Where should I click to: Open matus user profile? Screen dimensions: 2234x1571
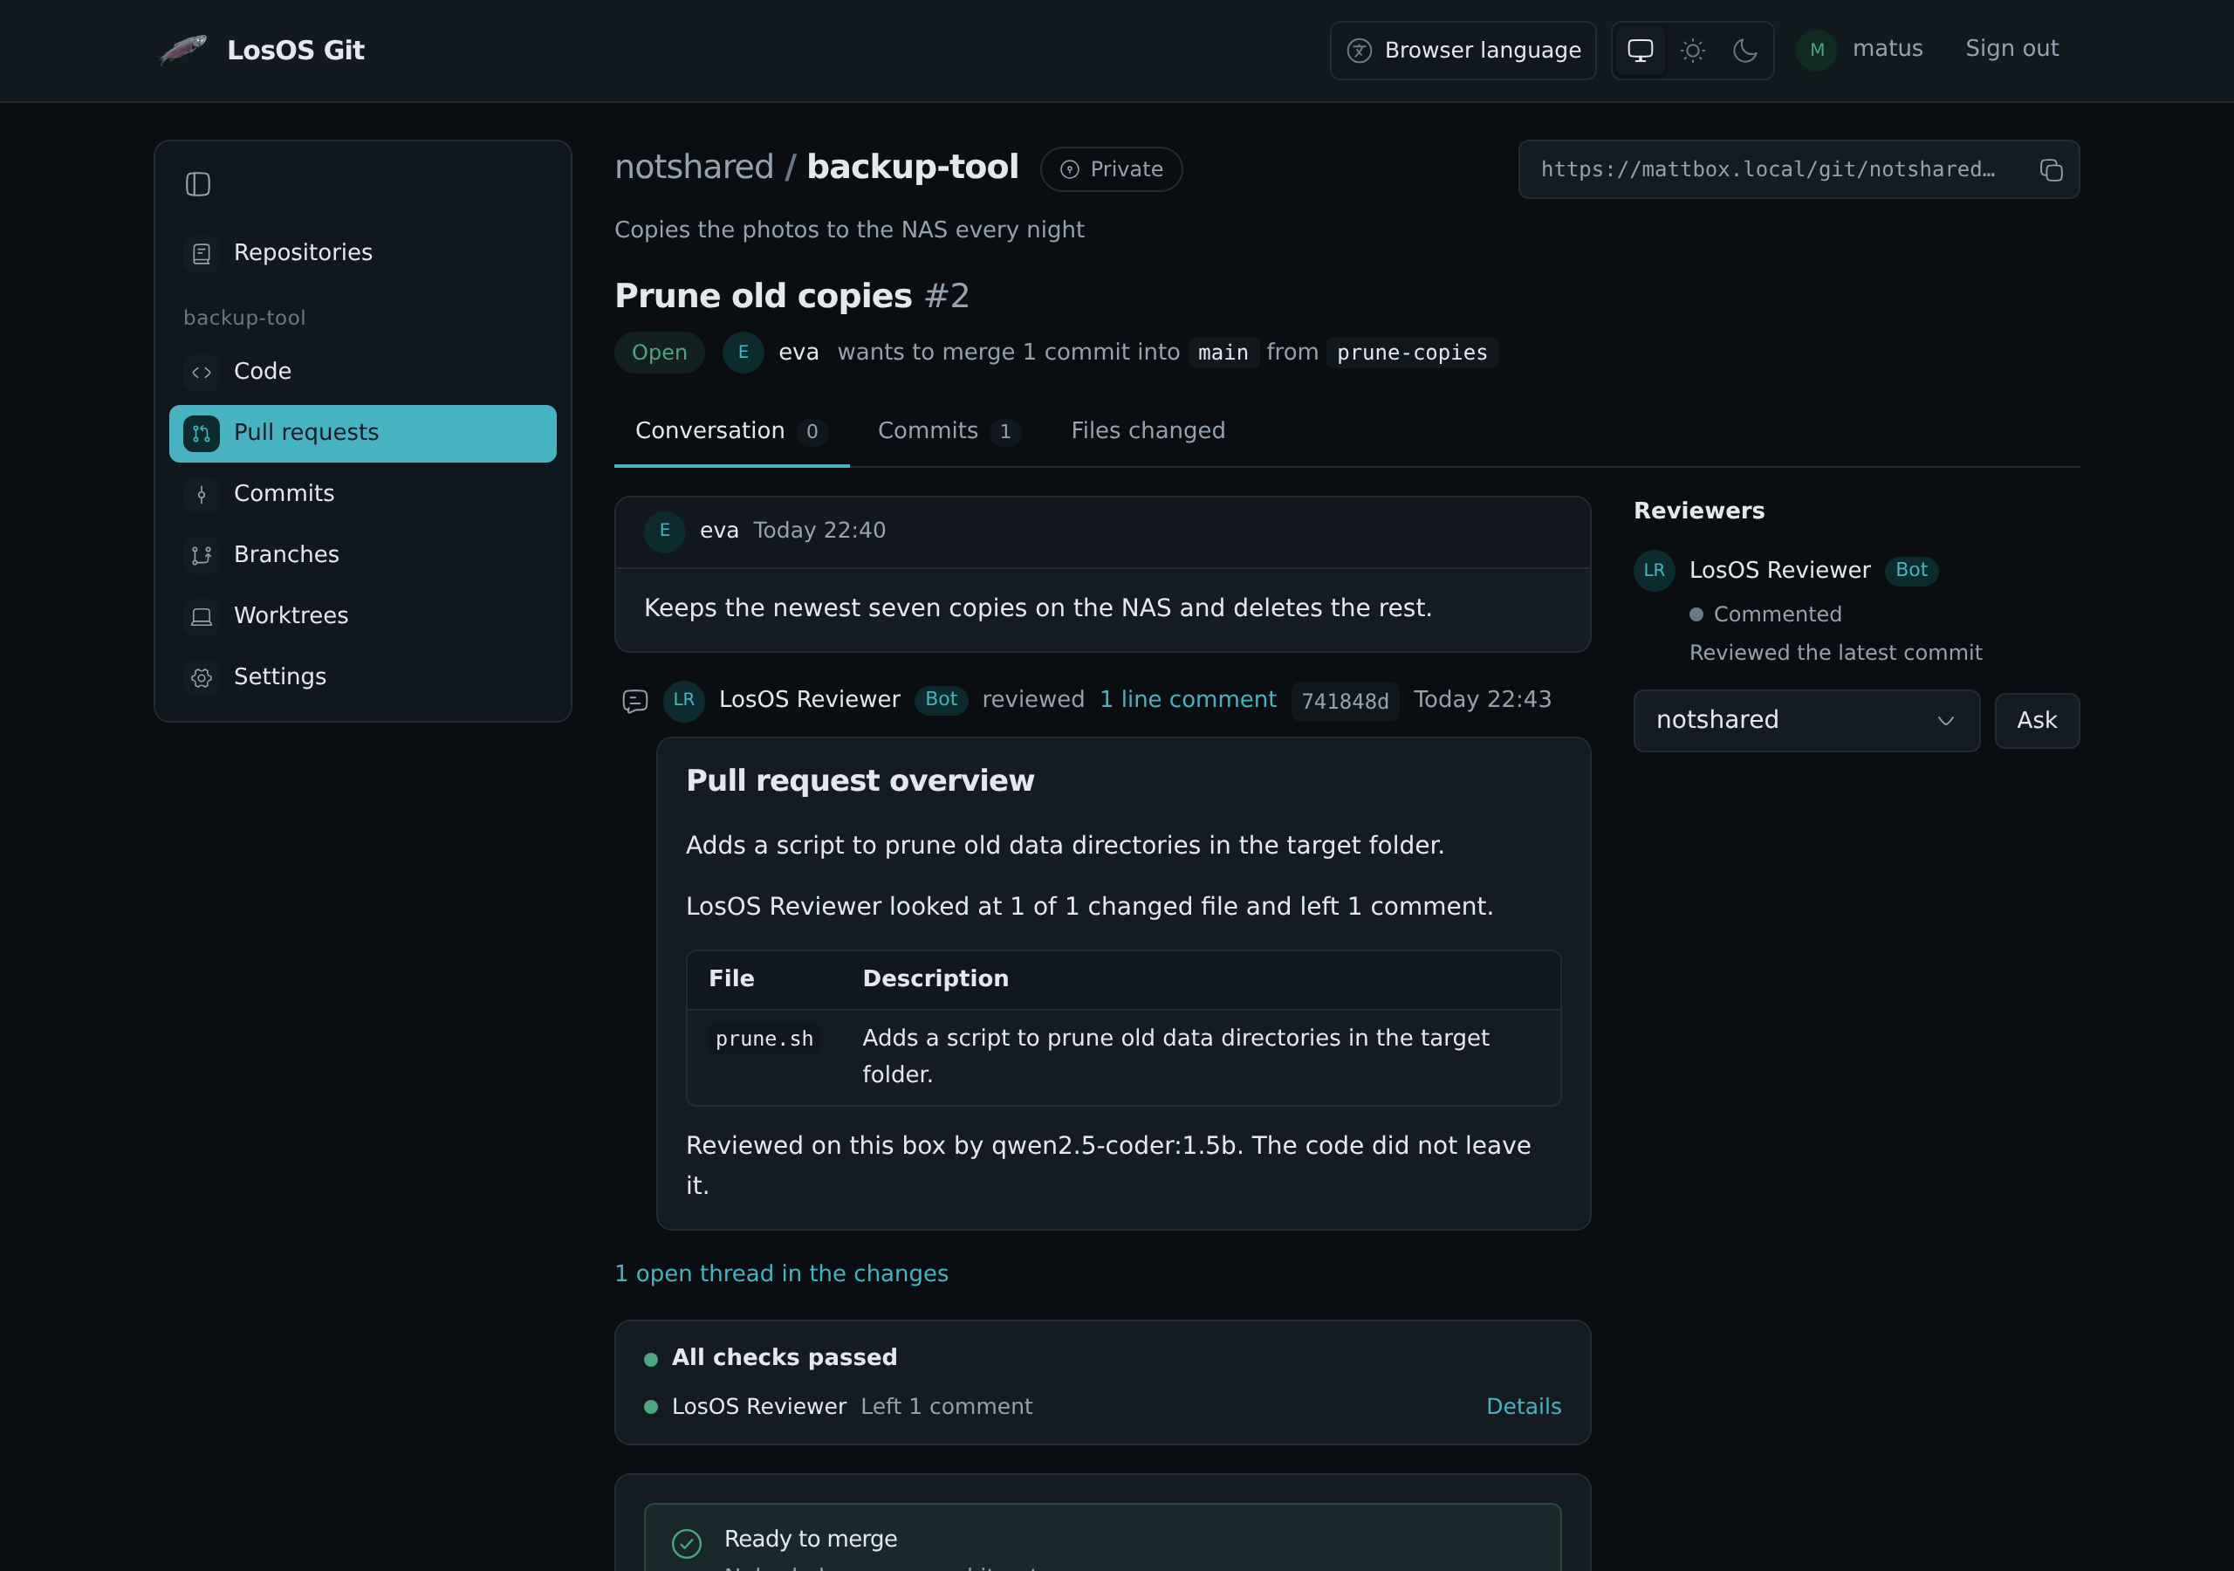(x=1887, y=49)
